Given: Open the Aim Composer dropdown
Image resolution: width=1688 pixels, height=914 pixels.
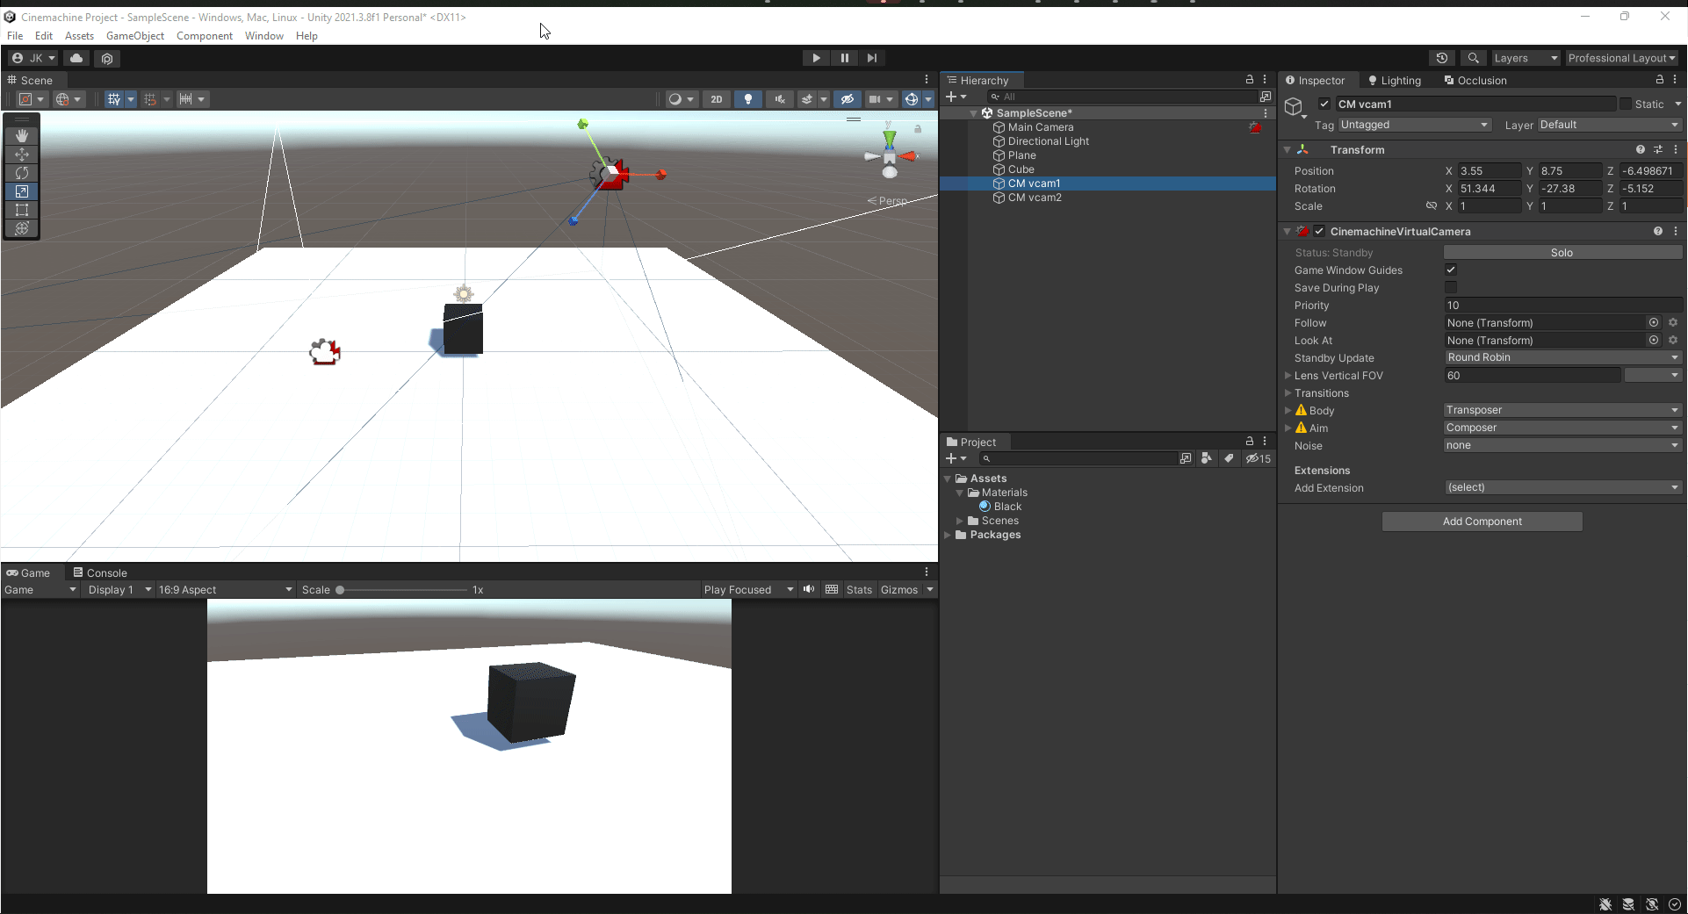Looking at the screenshot, I should (1563, 428).
